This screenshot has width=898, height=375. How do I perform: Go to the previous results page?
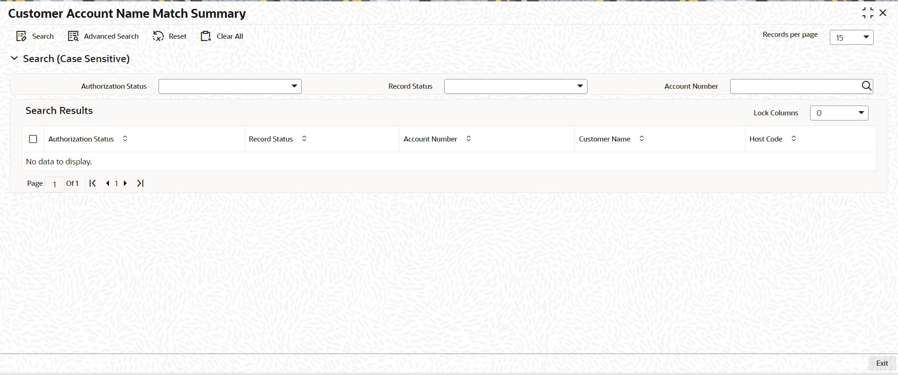click(x=108, y=184)
